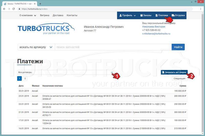Click the Филиал column header
The width and height of the screenshot is (205, 136).
(x=36, y=86)
